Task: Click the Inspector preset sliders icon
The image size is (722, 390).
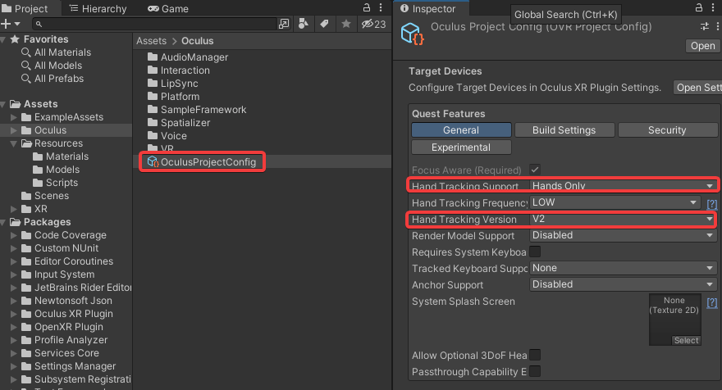Action: [705, 27]
